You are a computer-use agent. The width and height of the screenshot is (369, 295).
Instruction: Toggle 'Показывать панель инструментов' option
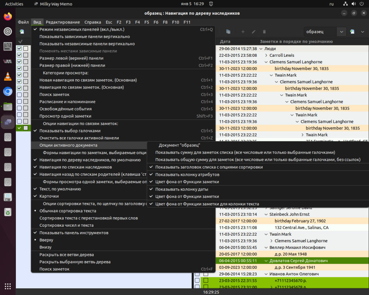pos(74,233)
